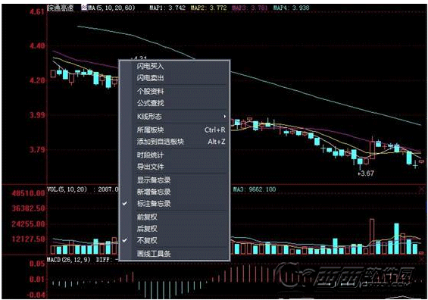Screen dimensions: 428x300
Task: Select 显示备忘录 in the menu
Action: tap(174, 180)
